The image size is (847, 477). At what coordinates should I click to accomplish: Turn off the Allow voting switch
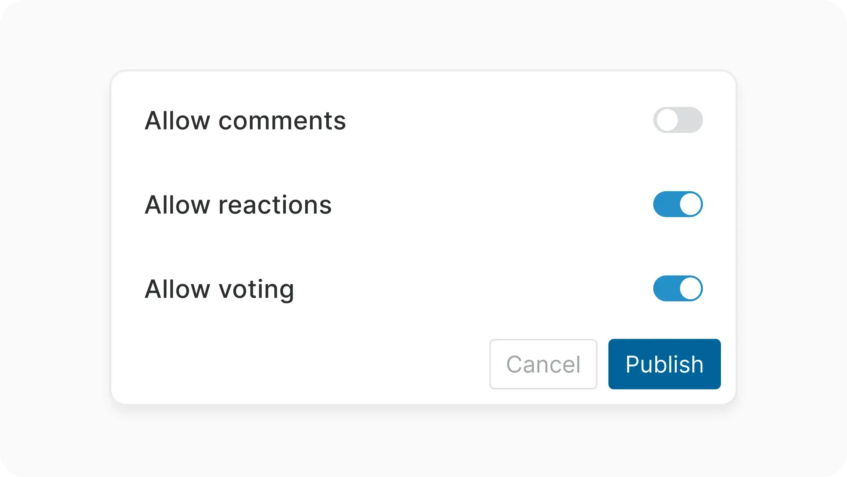(x=678, y=288)
